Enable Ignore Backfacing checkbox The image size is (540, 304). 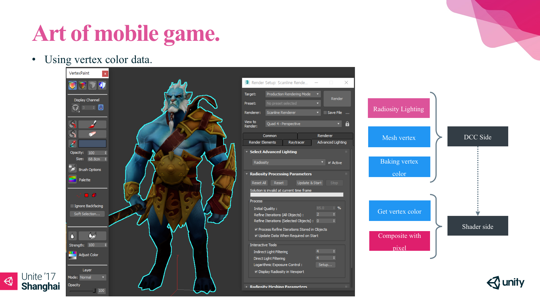coord(72,206)
